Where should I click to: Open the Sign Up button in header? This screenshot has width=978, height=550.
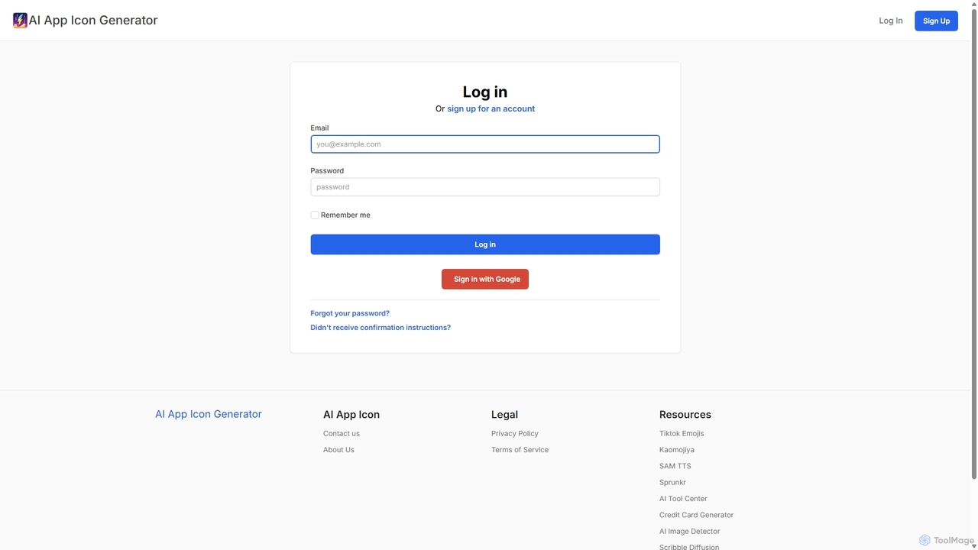click(x=936, y=21)
